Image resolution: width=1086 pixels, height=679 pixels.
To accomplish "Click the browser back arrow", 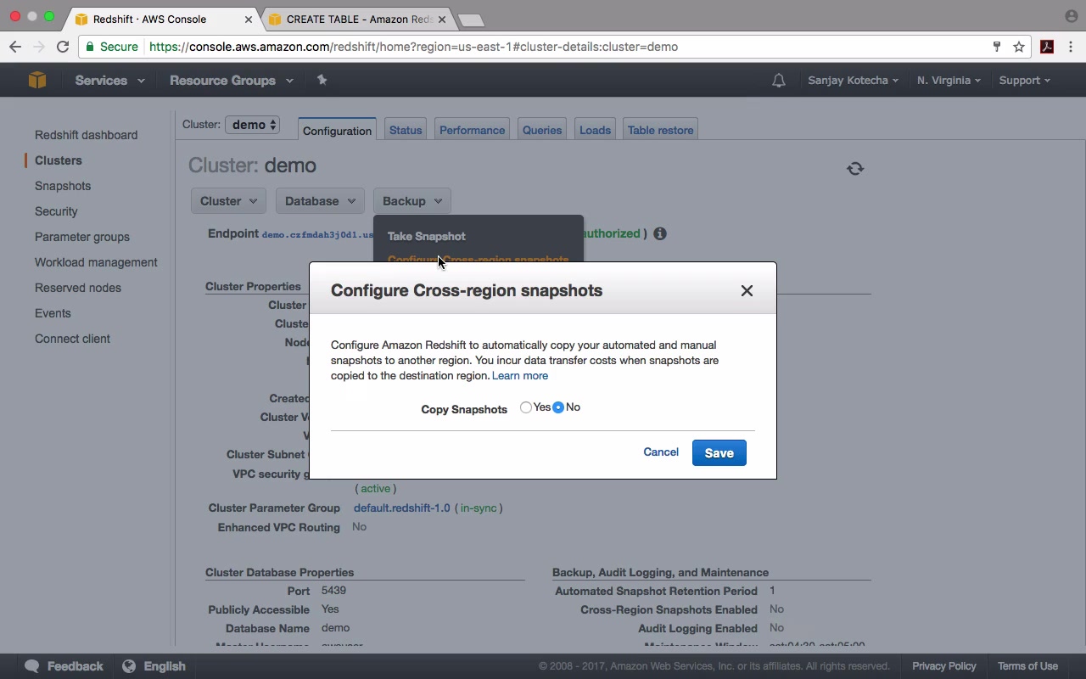I will click(x=15, y=47).
